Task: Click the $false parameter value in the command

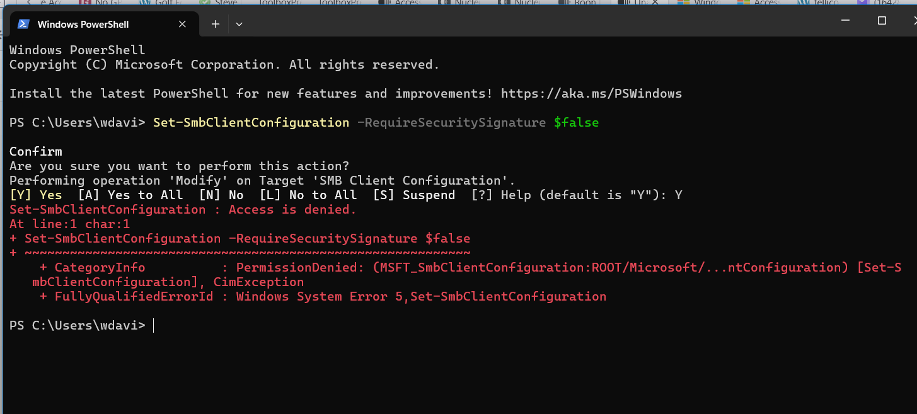Action: [576, 122]
